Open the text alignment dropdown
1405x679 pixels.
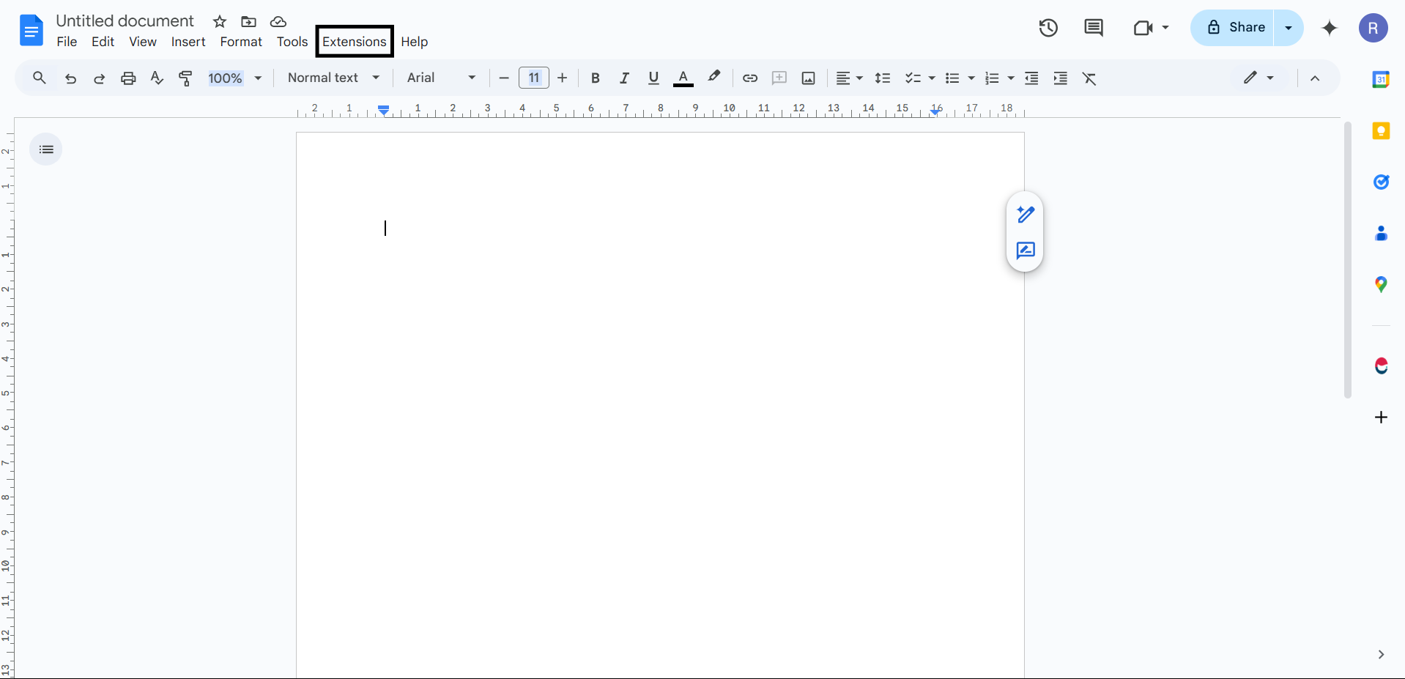(850, 78)
